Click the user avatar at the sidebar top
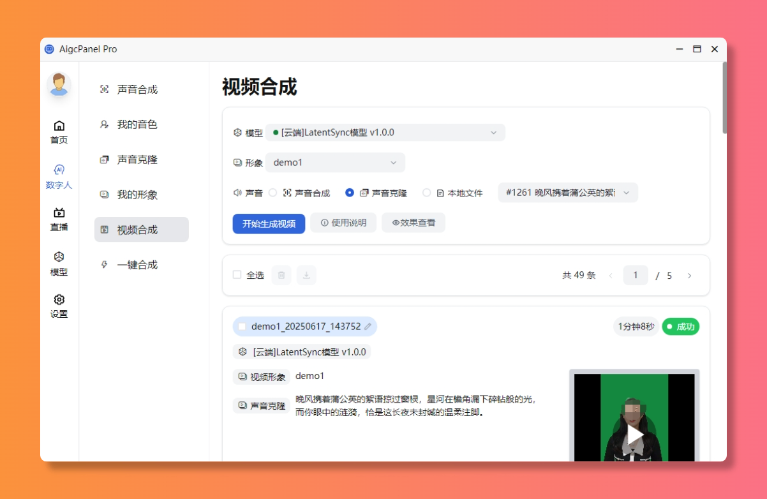The image size is (767, 499). coord(59,84)
